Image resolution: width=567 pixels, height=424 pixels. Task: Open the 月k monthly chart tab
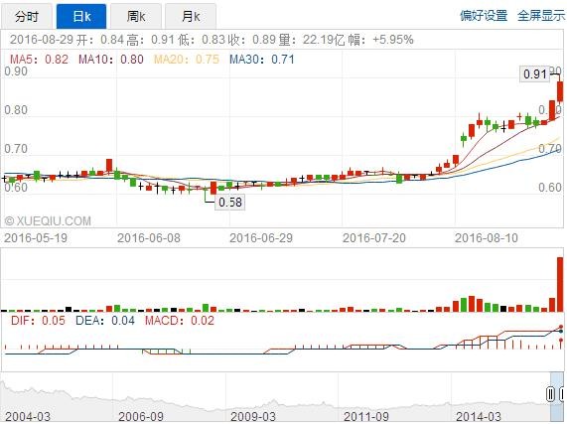point(191,16)
